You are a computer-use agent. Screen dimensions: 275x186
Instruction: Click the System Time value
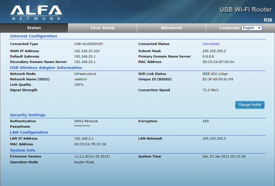(224, 157)
